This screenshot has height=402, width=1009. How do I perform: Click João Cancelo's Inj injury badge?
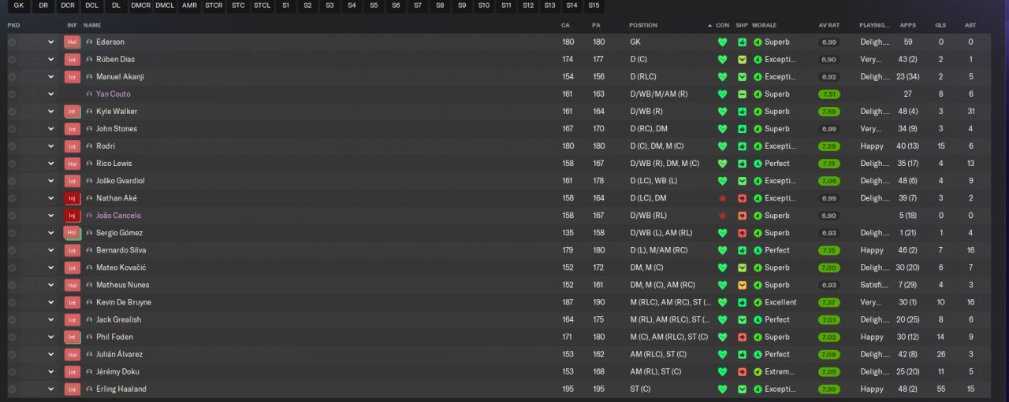click(73, 216)
